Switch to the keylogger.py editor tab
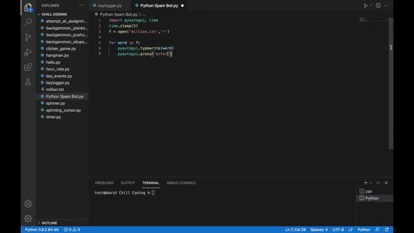The width and height of the screenshot is (414, 233). pos(109,6)
